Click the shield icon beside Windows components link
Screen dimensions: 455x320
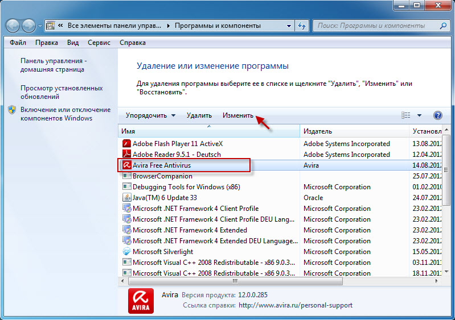12,110
